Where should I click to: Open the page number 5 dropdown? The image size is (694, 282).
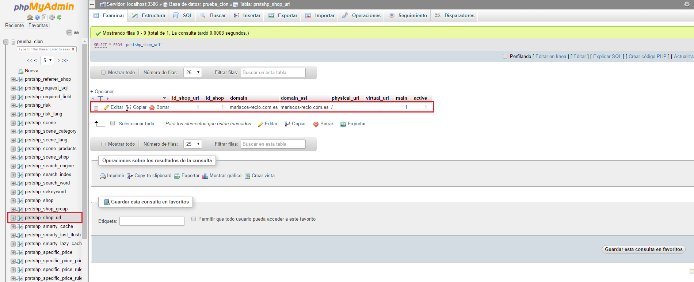click(x=47, y=60)
